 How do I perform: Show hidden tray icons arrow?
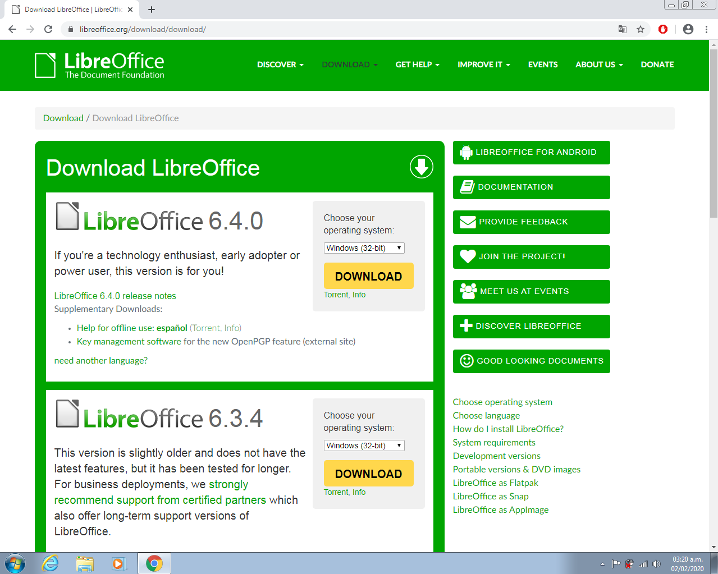[x=603, y=564]
